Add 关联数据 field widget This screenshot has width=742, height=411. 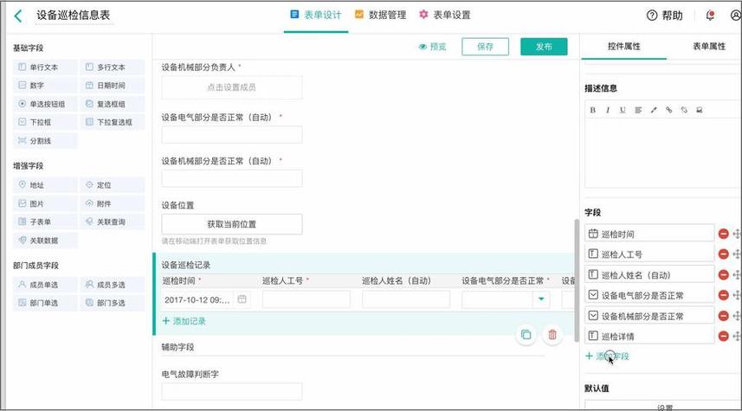point(45,241)
